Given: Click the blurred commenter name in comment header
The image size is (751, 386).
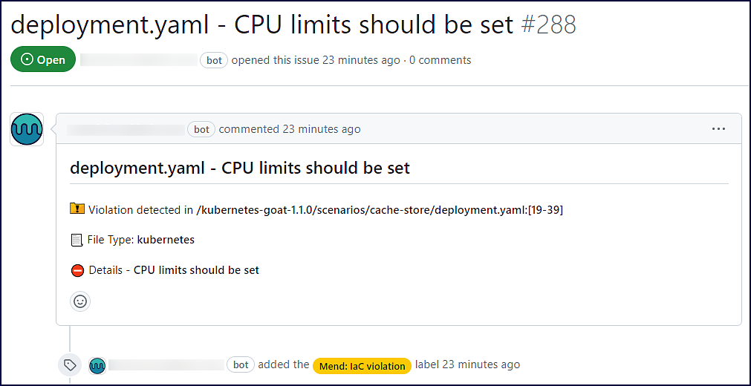Looking at the screenshot, I should click(126, 129).
